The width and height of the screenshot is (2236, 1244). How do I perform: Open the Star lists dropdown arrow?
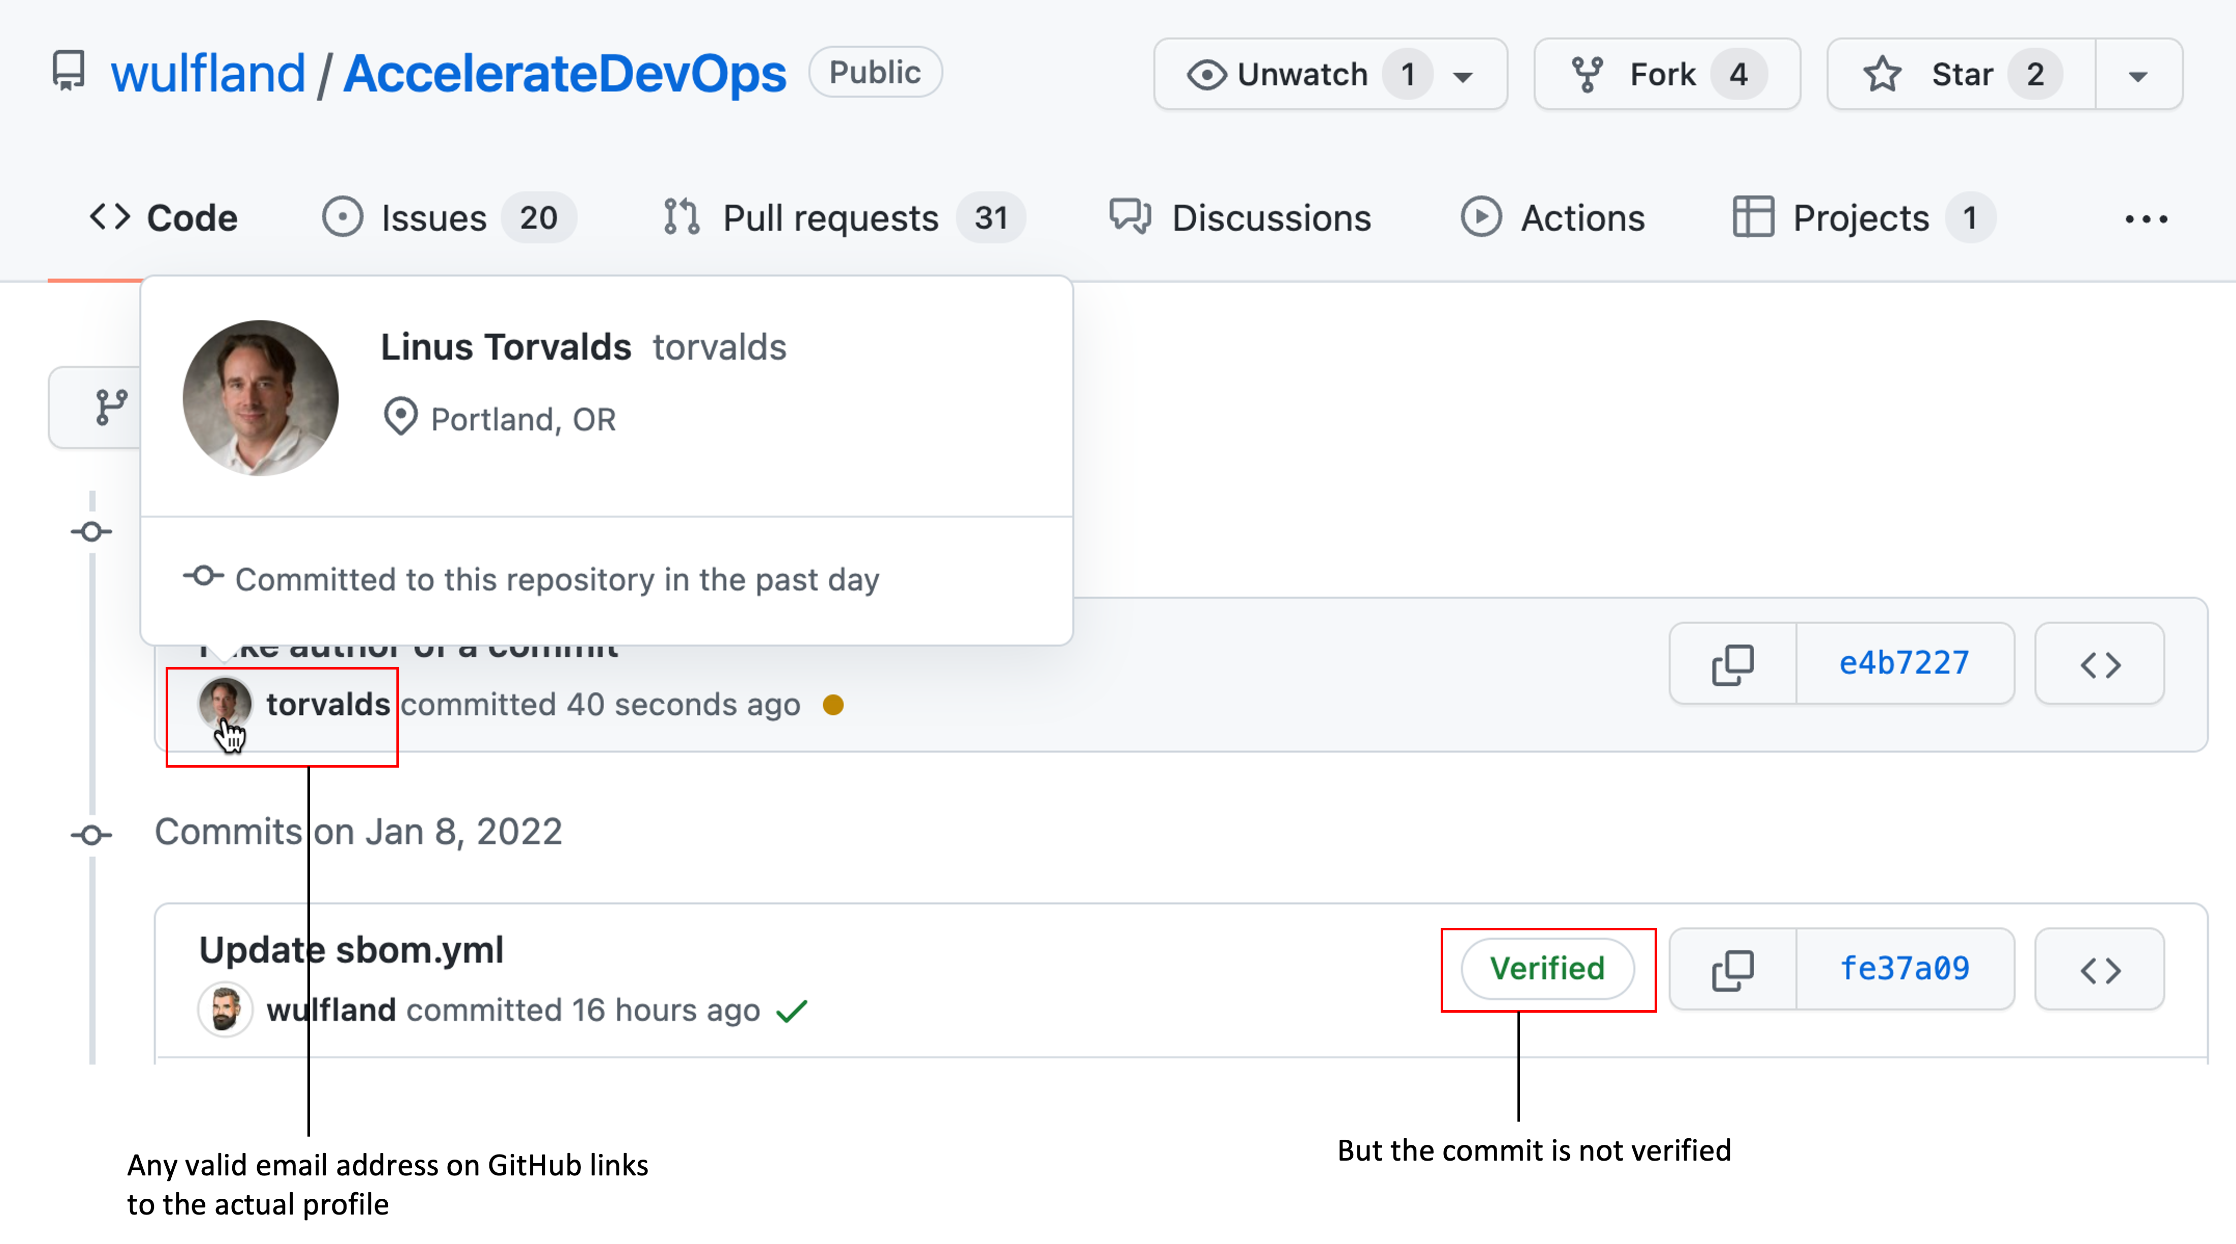point(2138,76)
